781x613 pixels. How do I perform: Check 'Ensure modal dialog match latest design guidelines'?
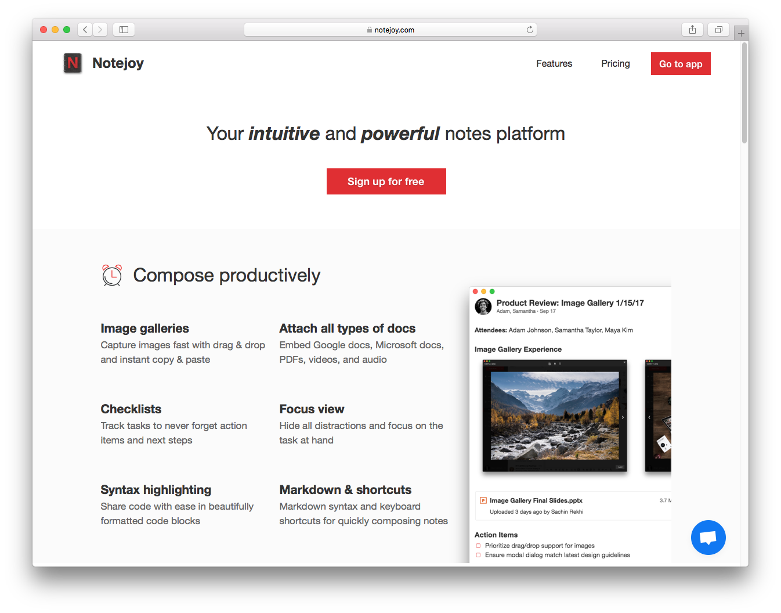(x=478, y=555)
